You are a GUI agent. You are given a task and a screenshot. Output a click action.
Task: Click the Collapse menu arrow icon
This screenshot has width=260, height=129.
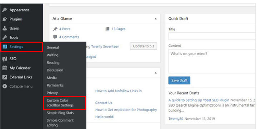5,86
